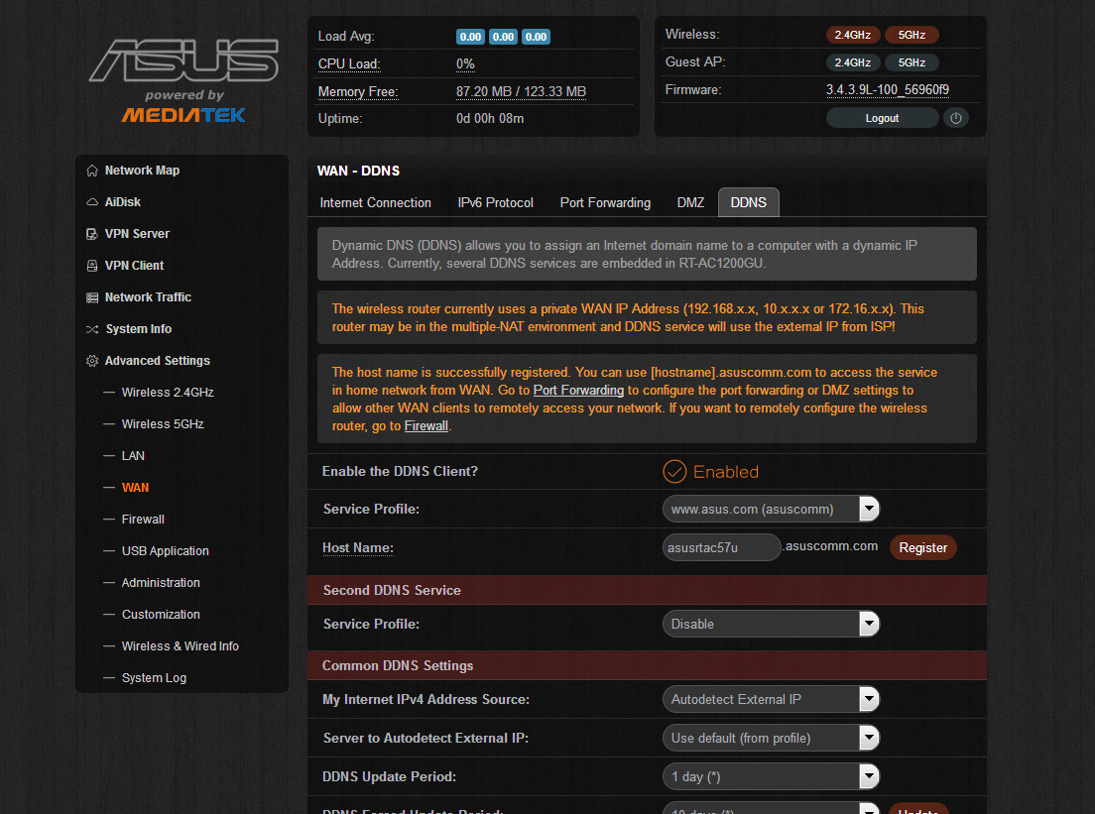Open DDNS Update Period dropdown
Screen dimensions: 1095x814
pyautogui.click(x=771, y=776)
